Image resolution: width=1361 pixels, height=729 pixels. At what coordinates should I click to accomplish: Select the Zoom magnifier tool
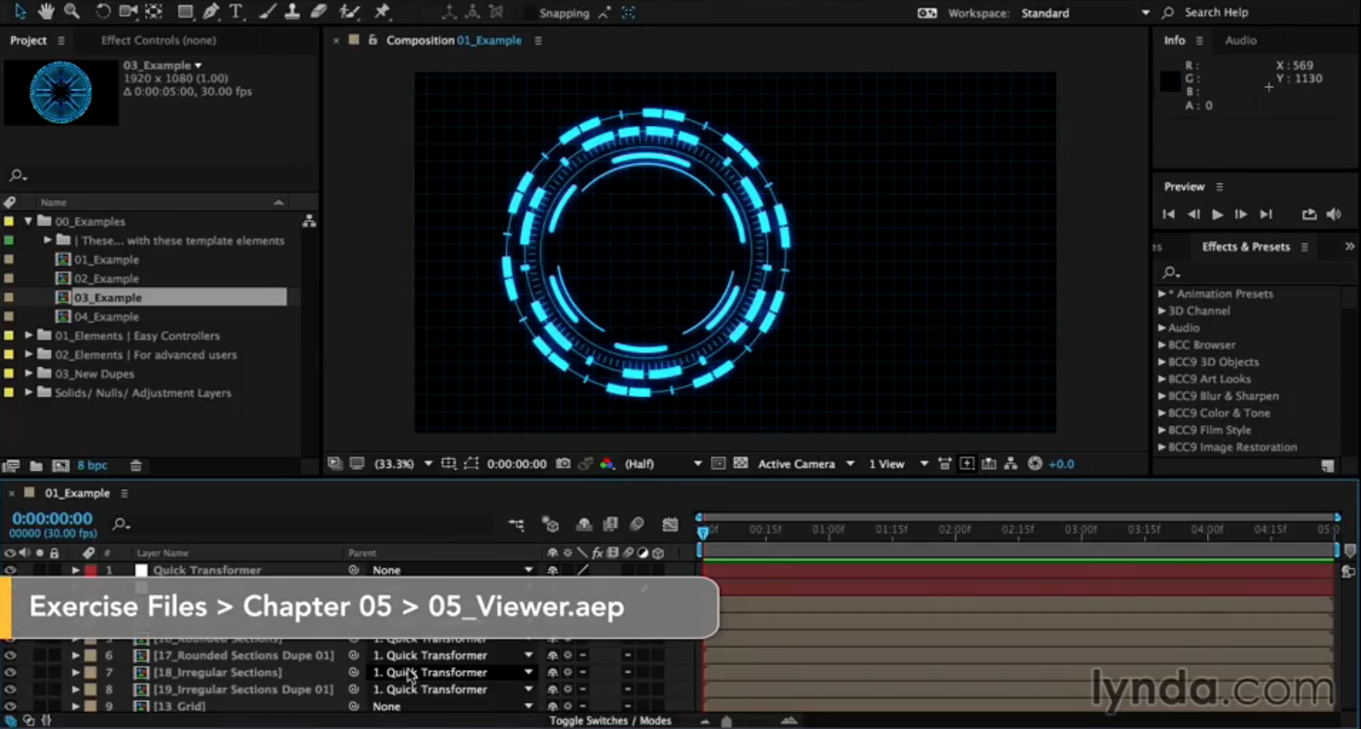(x=71, y=12)
